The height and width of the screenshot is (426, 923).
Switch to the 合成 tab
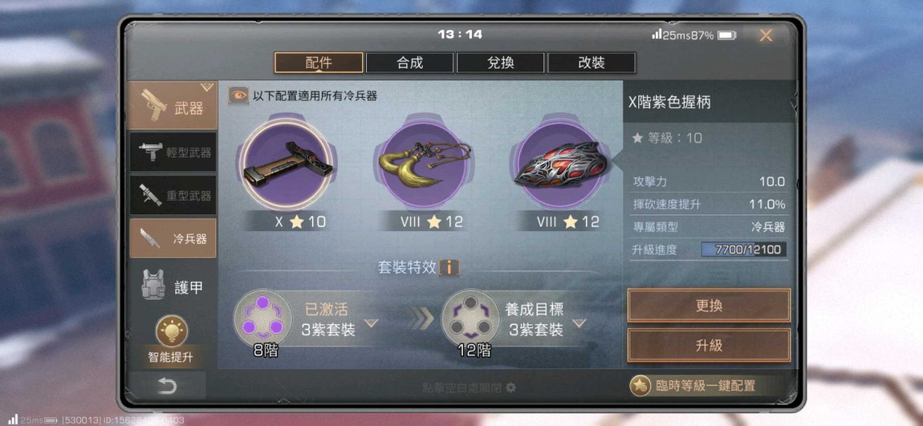(x=409, y=63)
